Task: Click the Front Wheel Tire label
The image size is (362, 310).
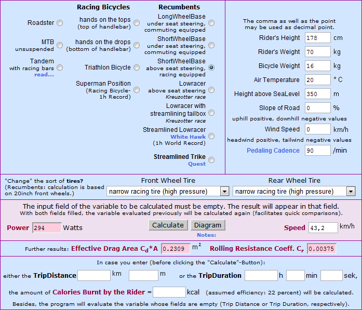Action: coord(168,181)
